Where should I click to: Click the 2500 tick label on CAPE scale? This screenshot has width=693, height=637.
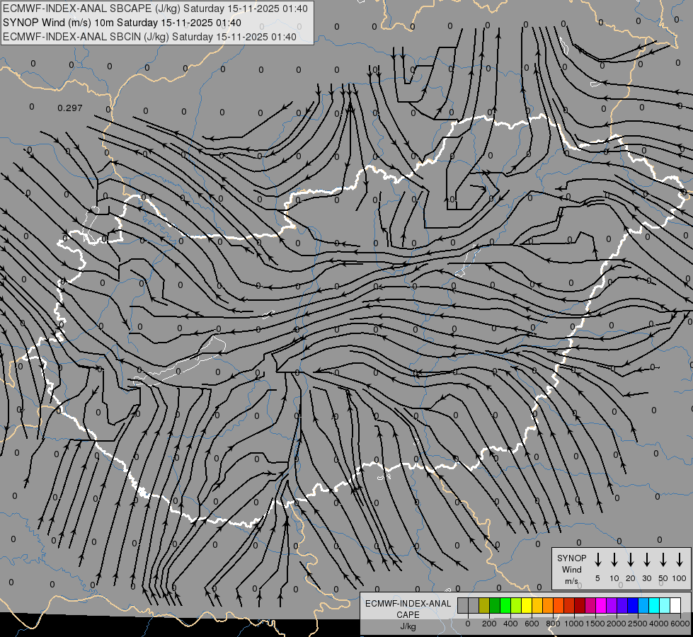[638, 624]
